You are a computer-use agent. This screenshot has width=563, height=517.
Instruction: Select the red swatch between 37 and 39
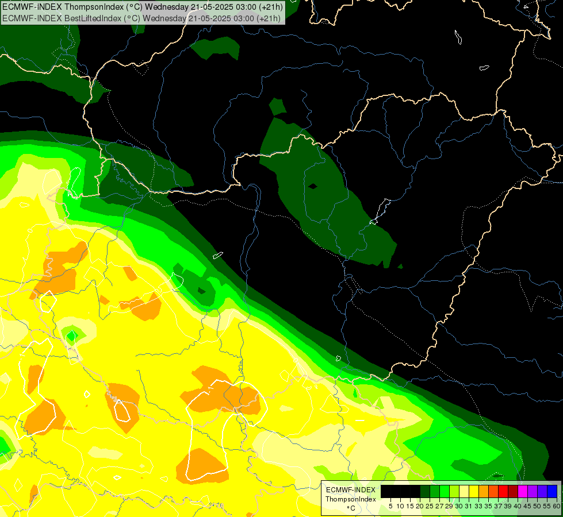pos(503,492)
